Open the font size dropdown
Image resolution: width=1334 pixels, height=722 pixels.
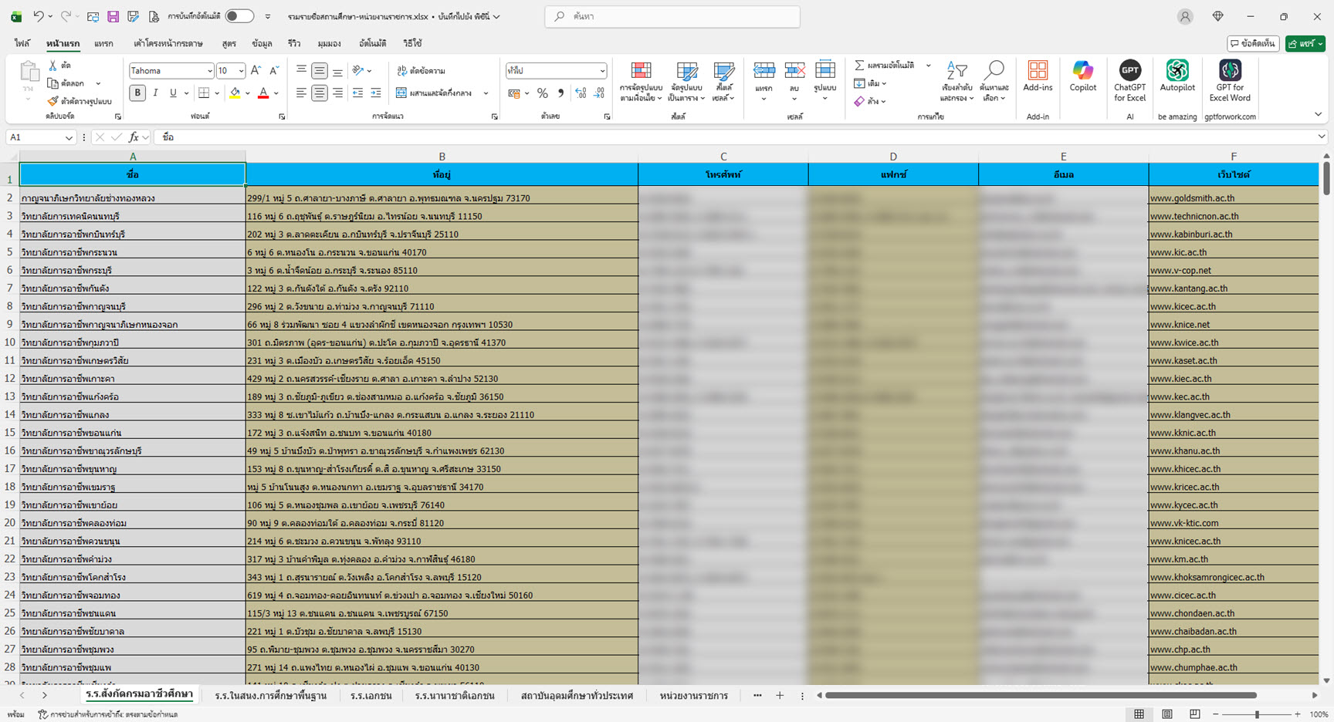pyautogui.click(x=241, y=71)
